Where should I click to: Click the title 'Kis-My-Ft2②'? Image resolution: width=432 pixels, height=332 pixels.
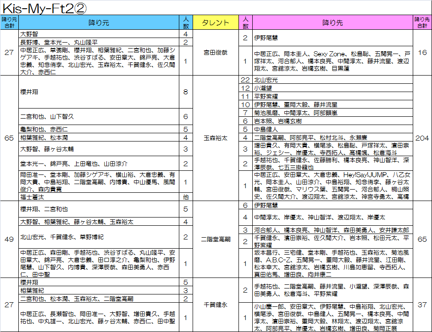tap(44, 8)
